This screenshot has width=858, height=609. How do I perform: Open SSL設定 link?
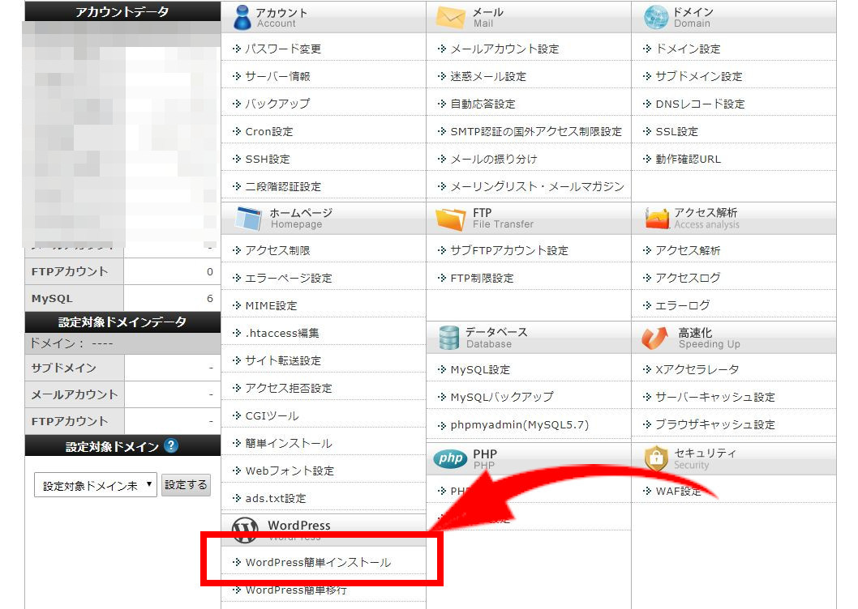(x=676, y=131)
